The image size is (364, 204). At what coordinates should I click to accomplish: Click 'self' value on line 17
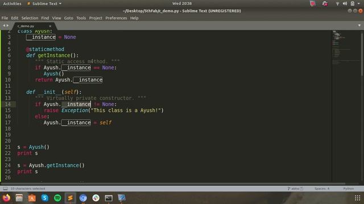coord(106,122)
